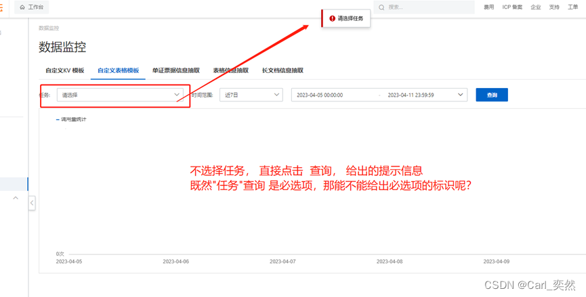The height and width of the screenshot is (297, 586).
Task: Click the 2023-04-05 axis label
Action: (69, 262)
